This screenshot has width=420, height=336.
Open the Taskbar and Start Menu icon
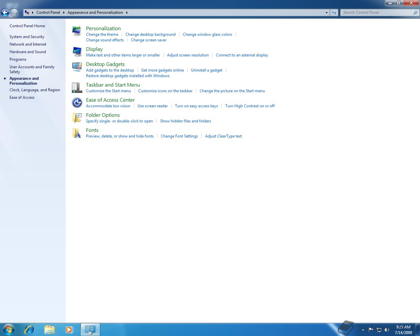coord(77,88)
